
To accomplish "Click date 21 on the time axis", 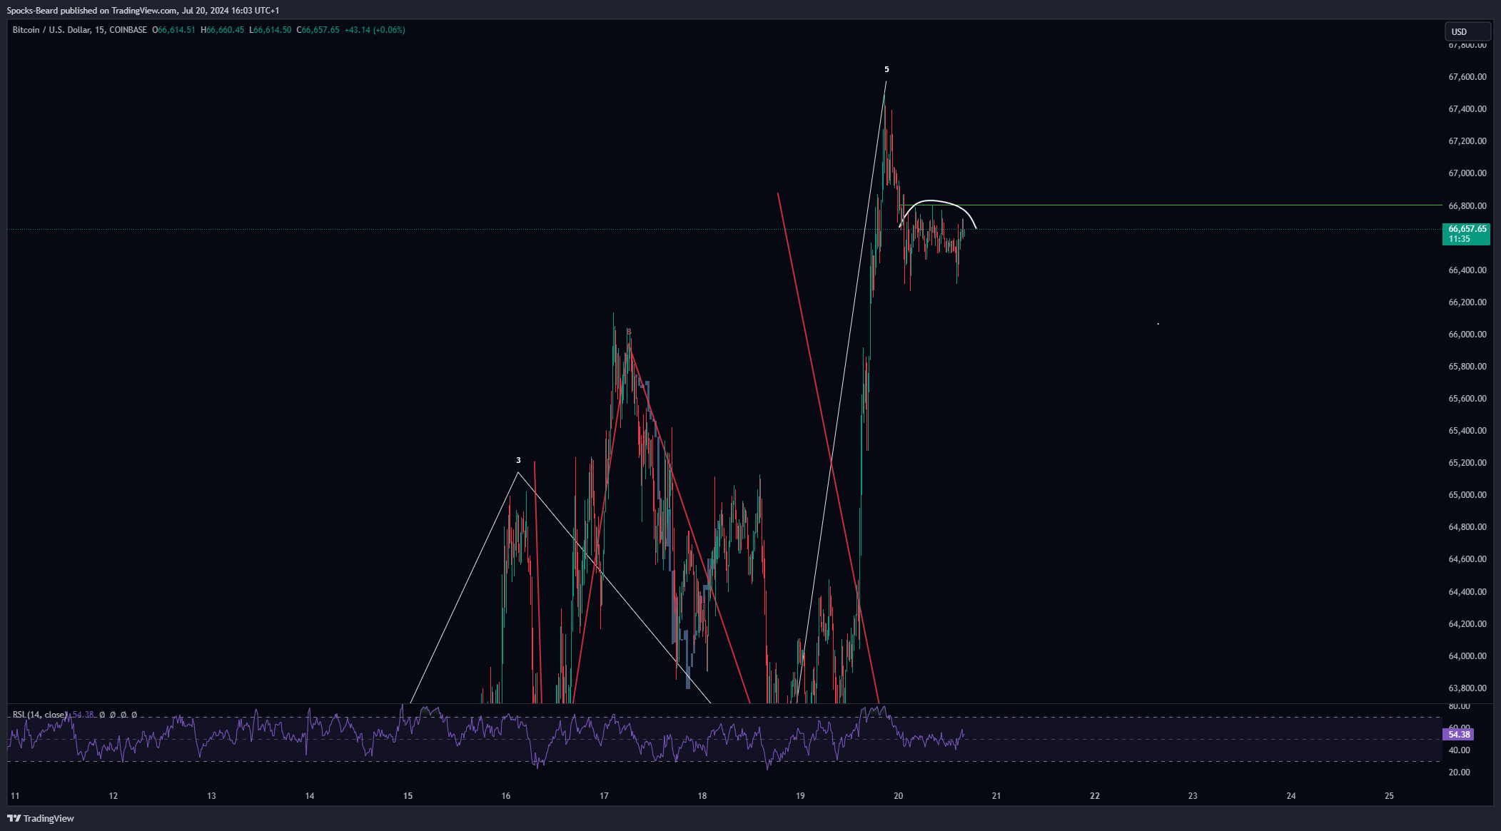I will tap(996, 796).
